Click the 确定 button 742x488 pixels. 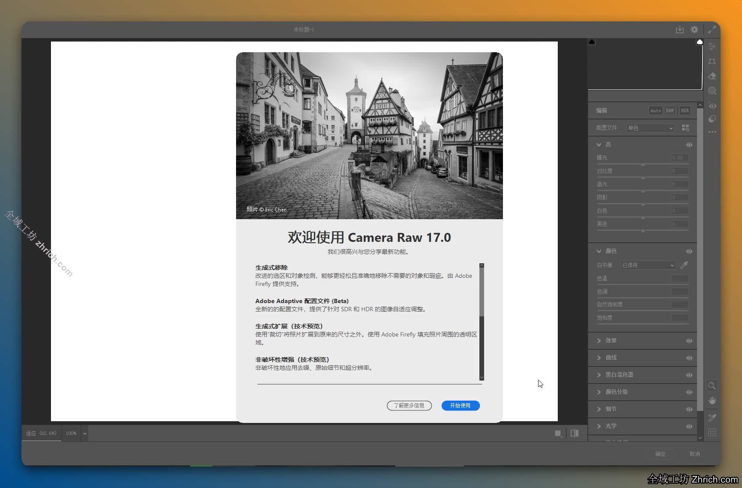pyautogui.click(x=660, y=454)
